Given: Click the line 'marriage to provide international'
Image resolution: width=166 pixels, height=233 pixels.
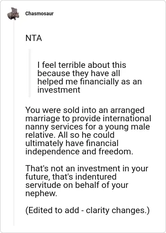Looking at the screenshot, I should [88, 118].
